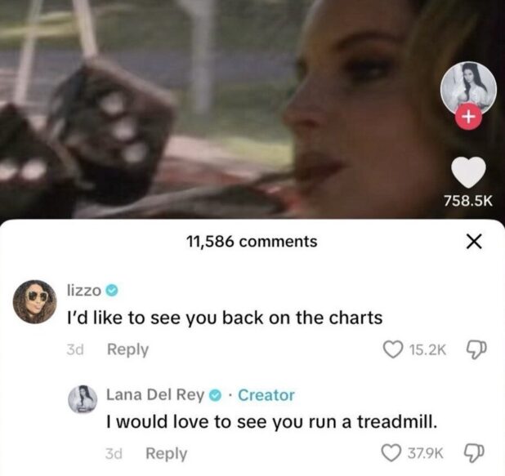Open Lana Del Rey's comment avatar
The width and height of the screenshot is (505, 476).
83,399
